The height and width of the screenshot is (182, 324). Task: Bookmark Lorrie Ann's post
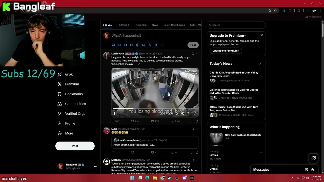(x=192, y=121)
